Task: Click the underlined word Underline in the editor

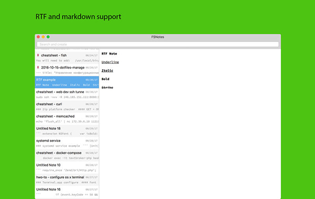Action: 110,62
